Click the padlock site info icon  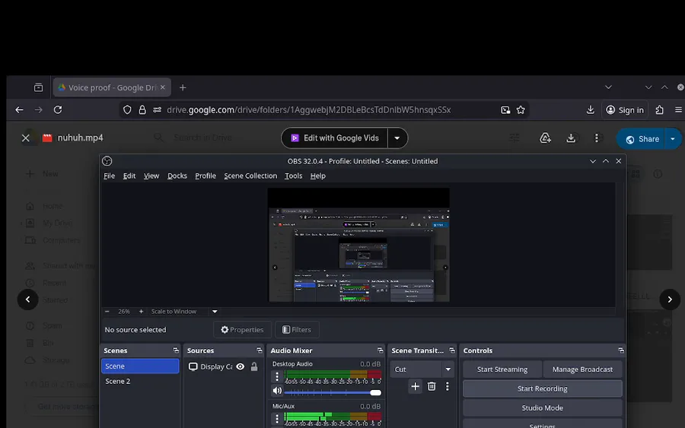point(142,110)
